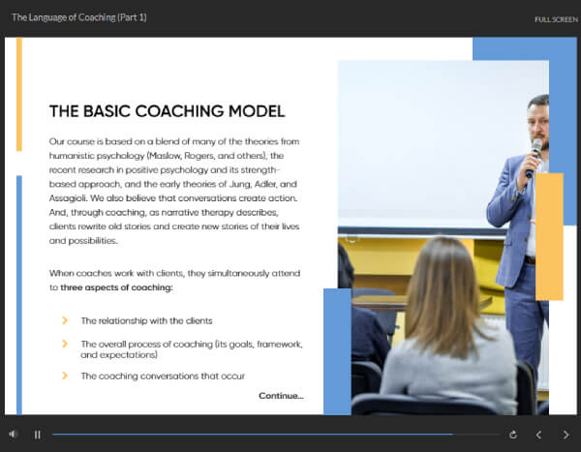Go to the previous slide using the left arrow
This screenshot has height=452, width=581.
point(539,435)
